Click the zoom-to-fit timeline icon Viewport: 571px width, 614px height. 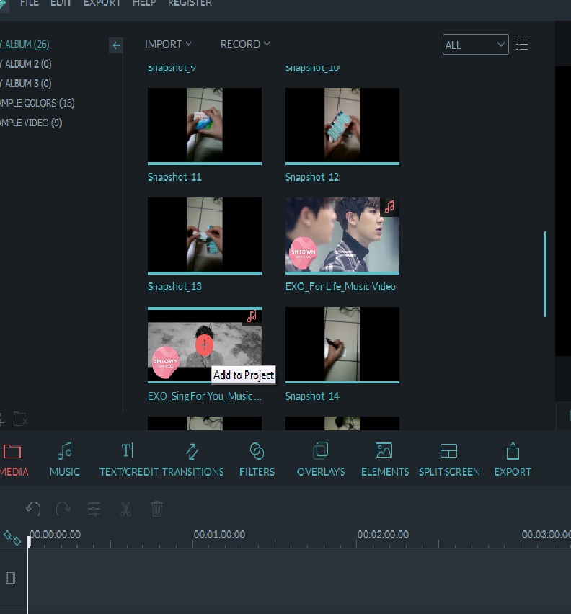12,538
